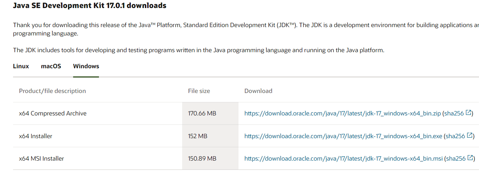Click the 170.66 MB file size cell

[x=202, y=113]
